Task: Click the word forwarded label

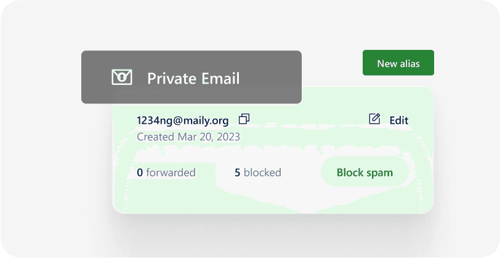Action: click(171, 172)
